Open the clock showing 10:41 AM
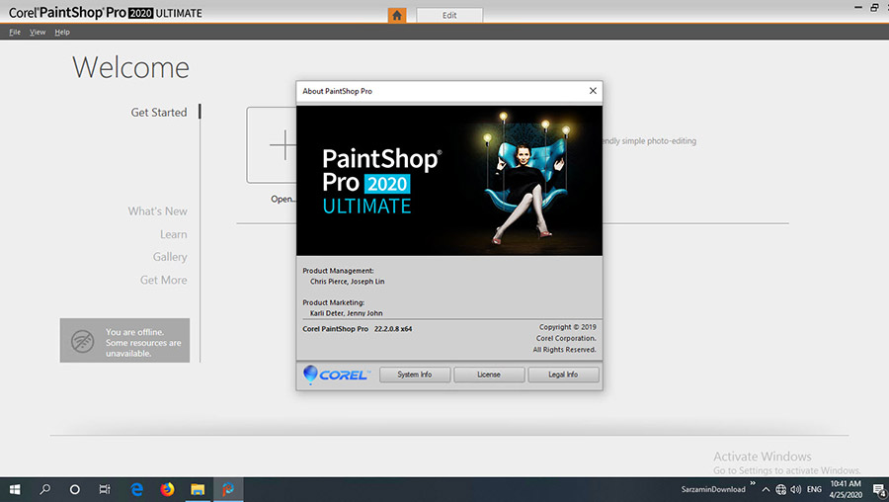This screenshot has width=889, height=502. click(846, 489)
